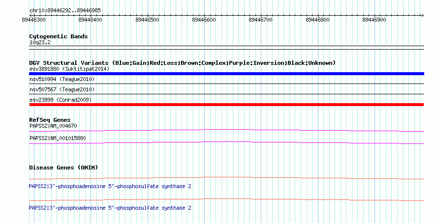
Task: Open the first PAPSS2 phosphosulfate synthase 2 link
Action: point(110,186)
